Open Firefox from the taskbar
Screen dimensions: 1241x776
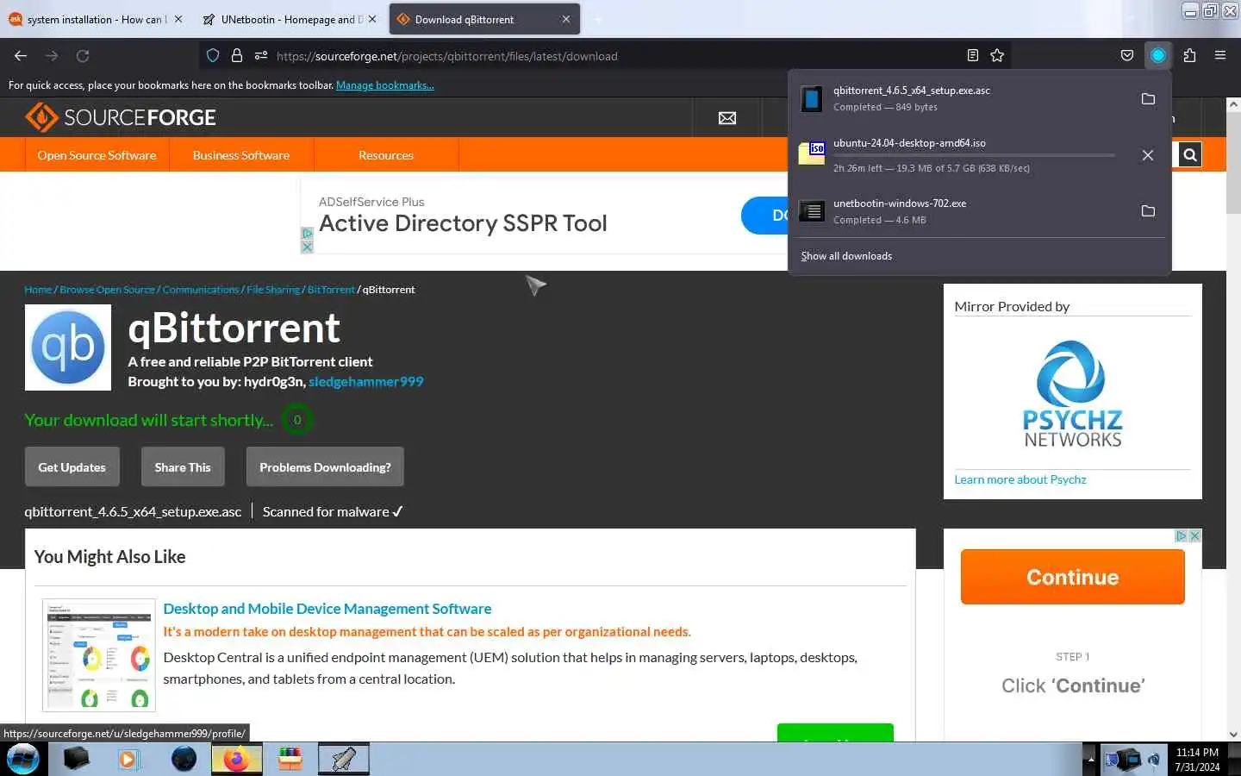[x=237, y=759]
